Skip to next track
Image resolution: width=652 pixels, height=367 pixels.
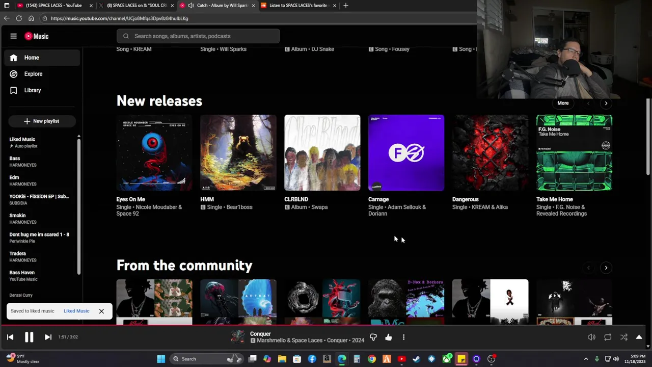click(48, 337)
